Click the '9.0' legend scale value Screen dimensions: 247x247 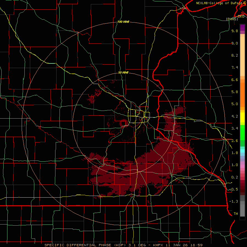click(x=235, y=43)
